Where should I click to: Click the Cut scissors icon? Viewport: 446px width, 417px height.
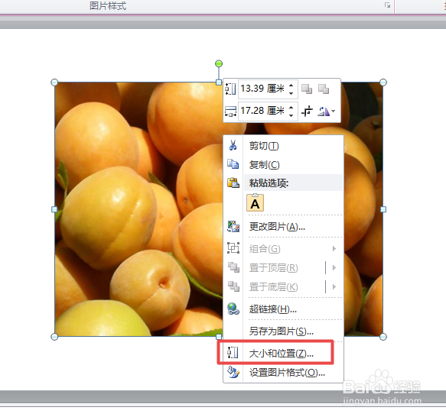(x=233, y=145)
